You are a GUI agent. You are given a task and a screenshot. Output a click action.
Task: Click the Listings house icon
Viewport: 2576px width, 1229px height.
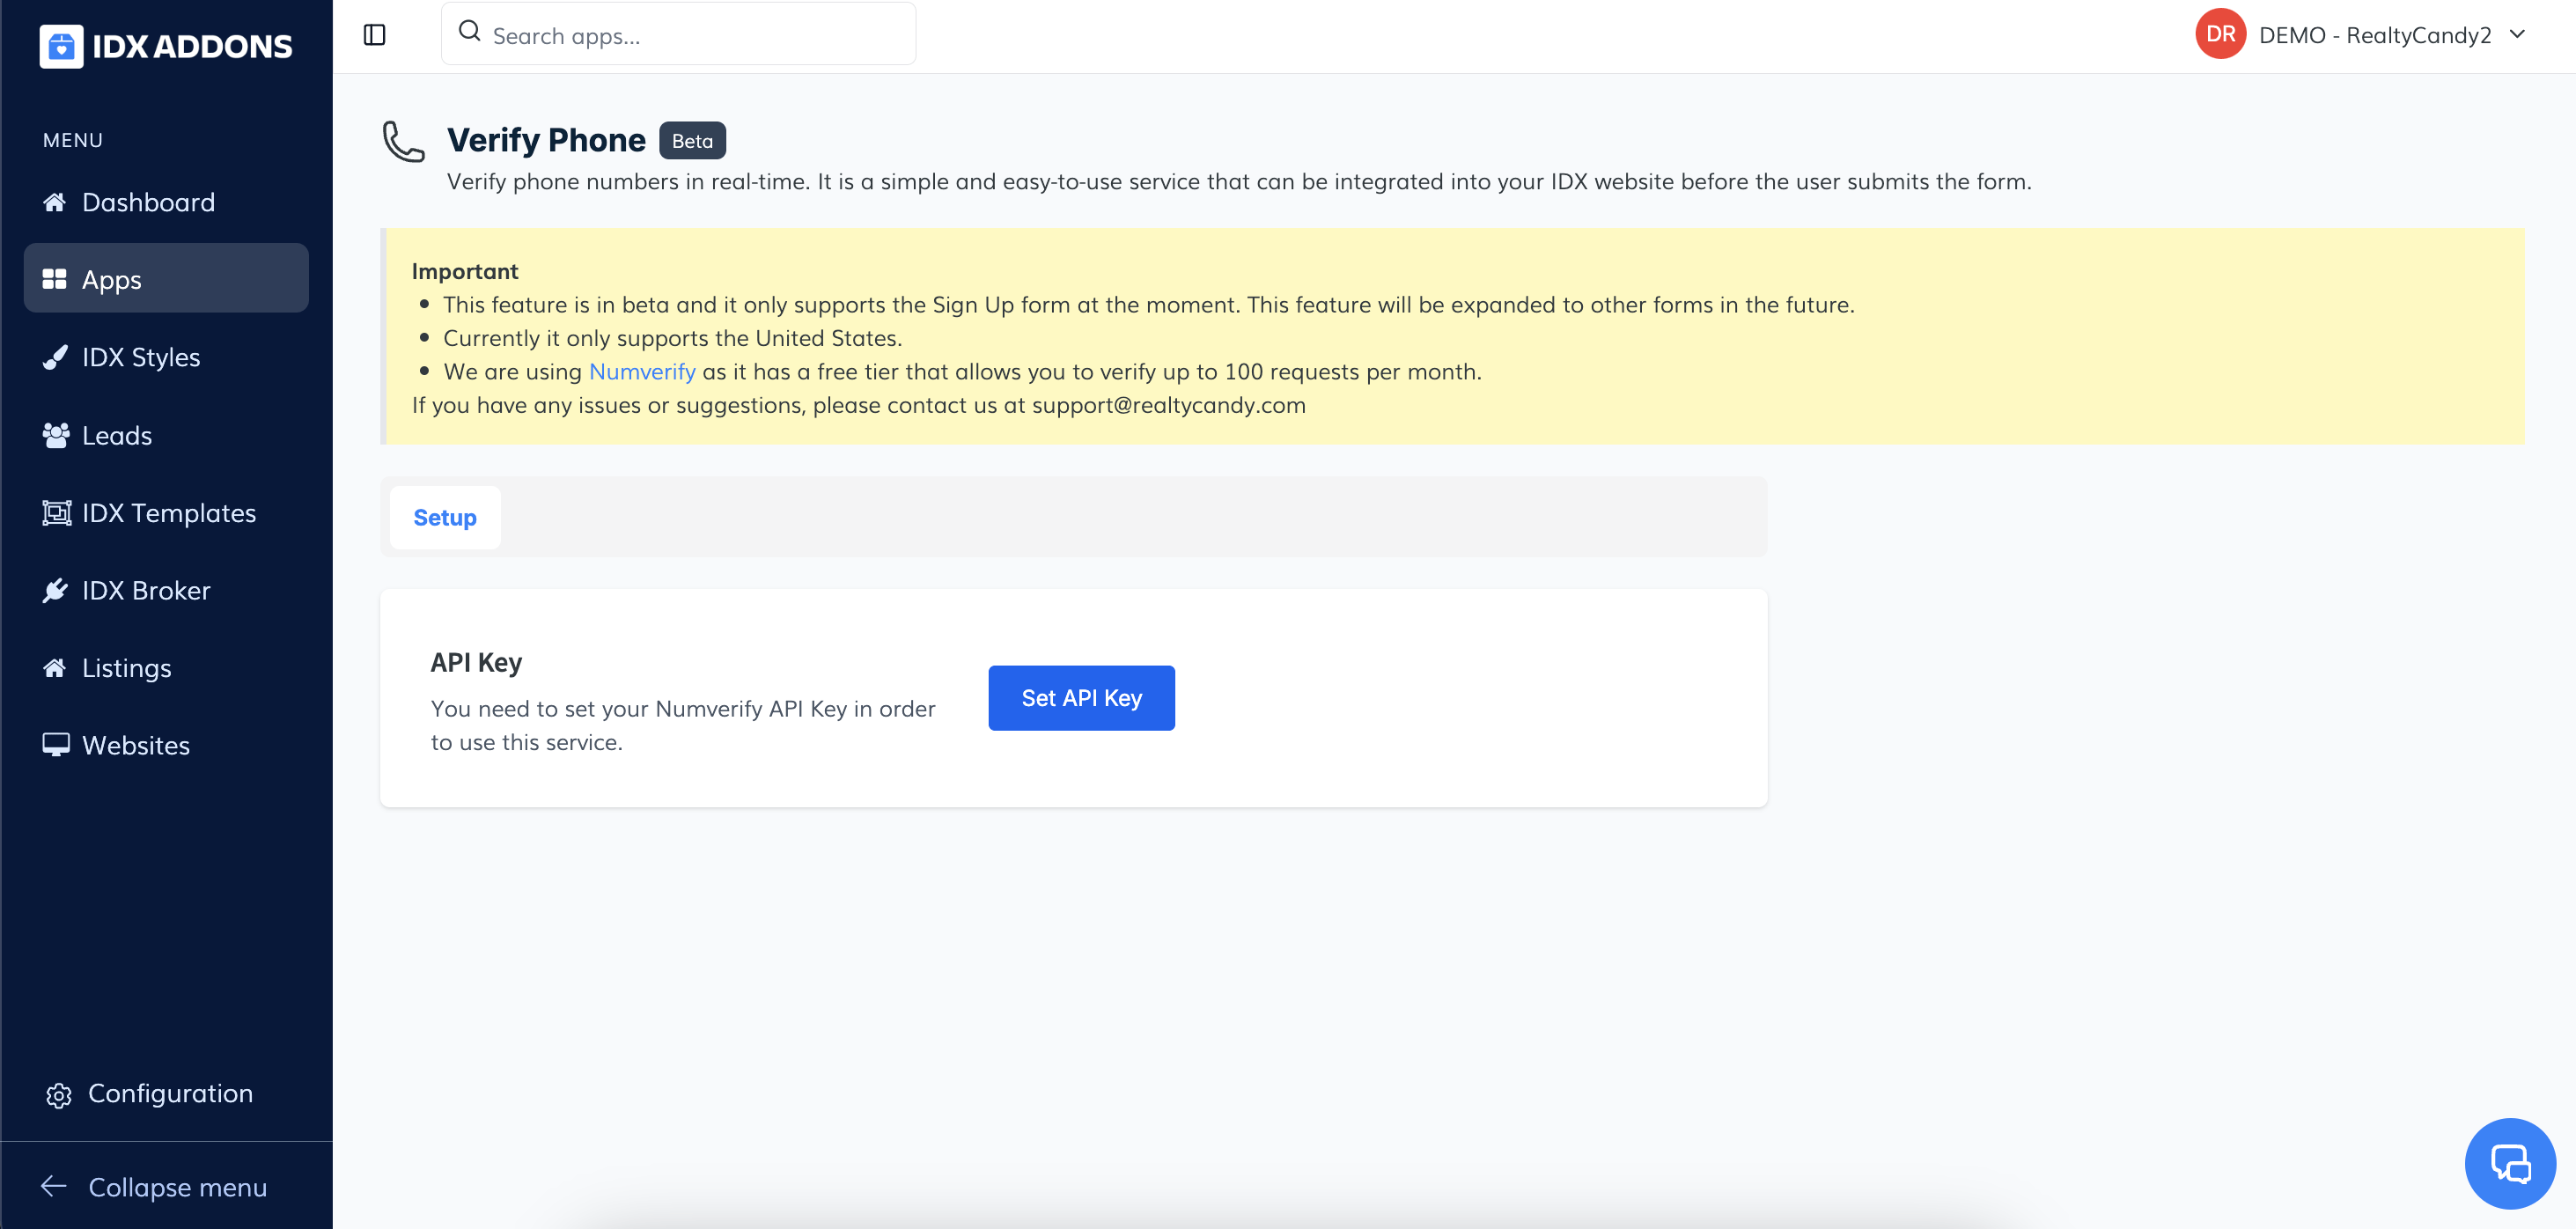click(x=55, y=668)
